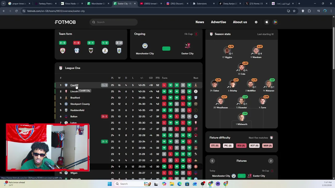Open the FotMob home logo
335x188 pixels.
(x=65, y=22)
